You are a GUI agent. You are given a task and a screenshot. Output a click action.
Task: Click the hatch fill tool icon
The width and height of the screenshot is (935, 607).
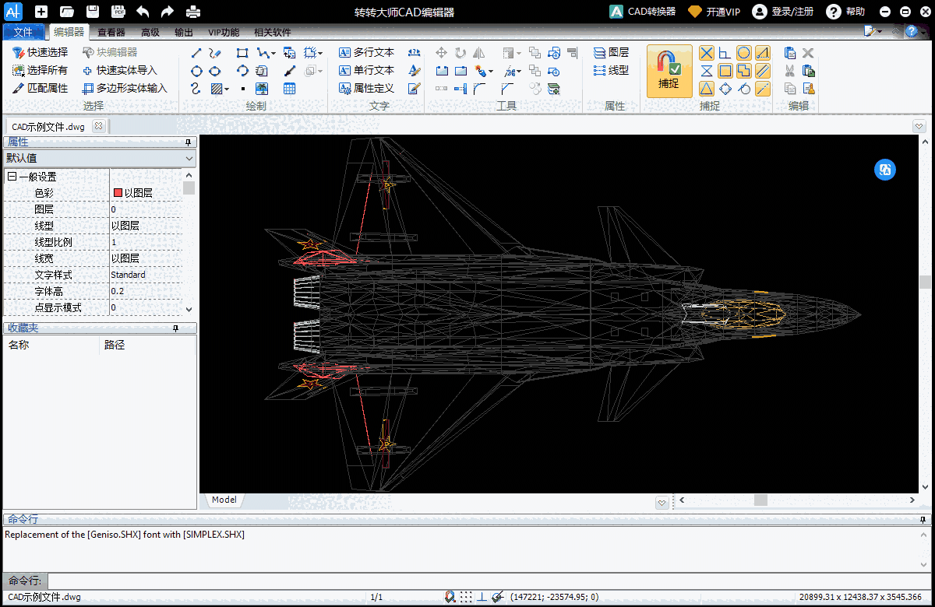217,89
